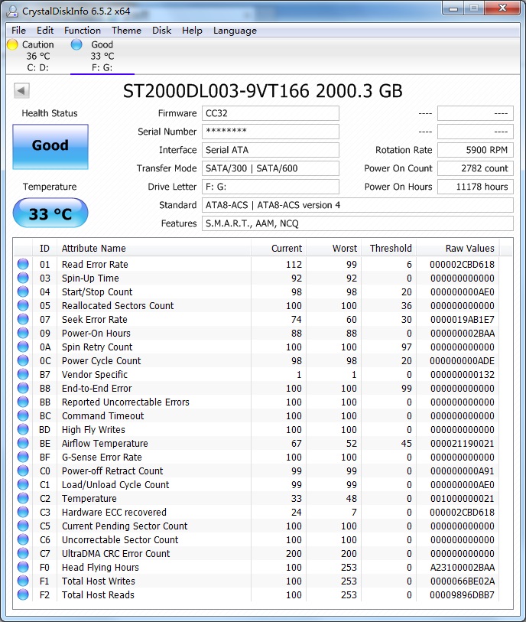Click the Worst column header
The image size is (526, 622).
click(x=333, y=249)
